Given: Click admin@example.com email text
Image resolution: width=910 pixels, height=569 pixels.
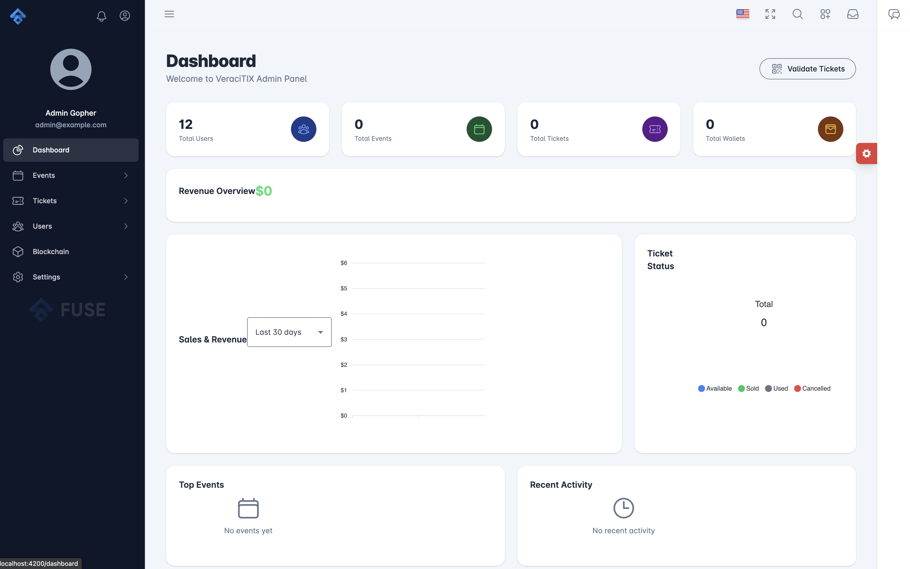Looking at the screenshot, I should [71, 125].
